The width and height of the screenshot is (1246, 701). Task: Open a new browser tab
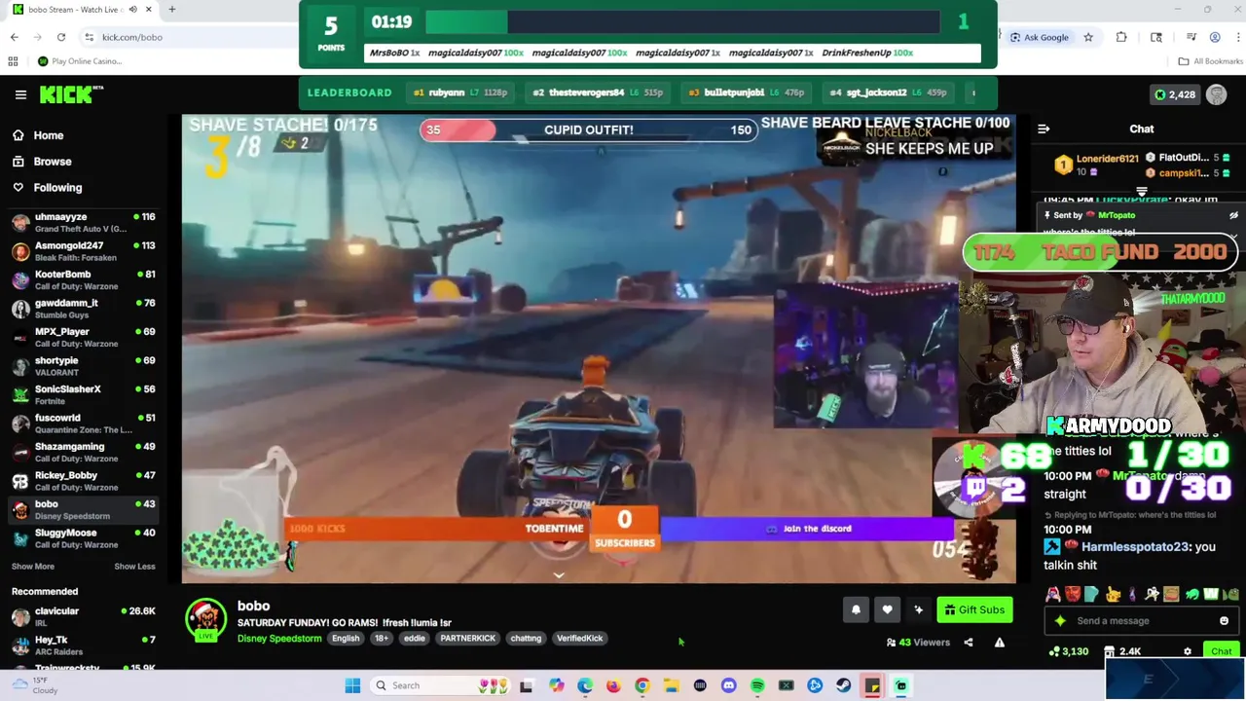171,10
